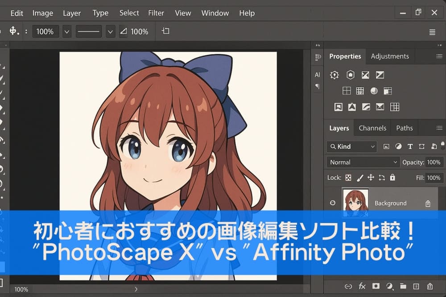
Task: Create a new group with folder icon
Action: (x=403, y=286)
